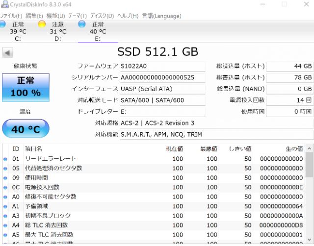Click the 現在値 column header

tap(175, 149)
